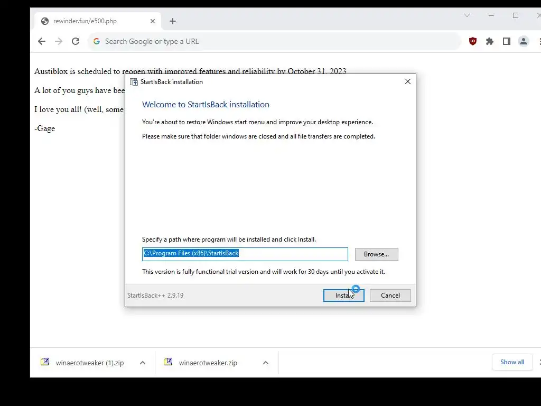Go back in Chrome browser history
This screenshot has width=541, height=406.
(42, 41)
